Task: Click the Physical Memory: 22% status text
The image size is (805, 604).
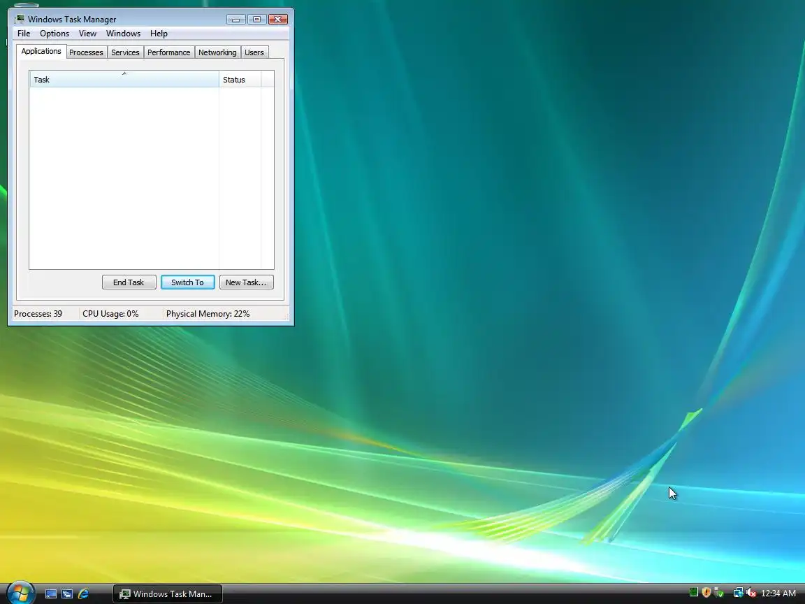Action: 208,314
